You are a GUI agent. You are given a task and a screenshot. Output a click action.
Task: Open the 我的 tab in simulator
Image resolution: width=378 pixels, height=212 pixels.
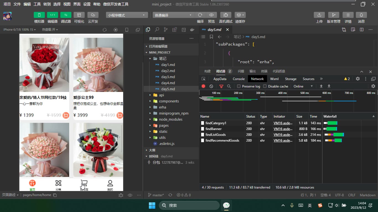[x=110, y=185]
